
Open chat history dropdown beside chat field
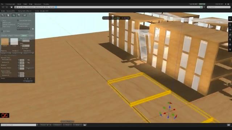tap(37, 125)
